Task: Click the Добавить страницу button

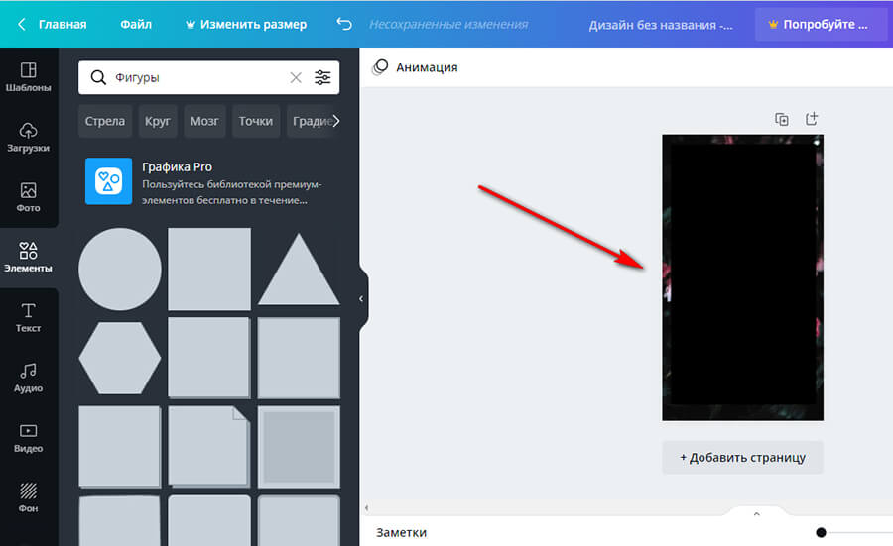Action: pyautogui.click(x=742, y=458)
